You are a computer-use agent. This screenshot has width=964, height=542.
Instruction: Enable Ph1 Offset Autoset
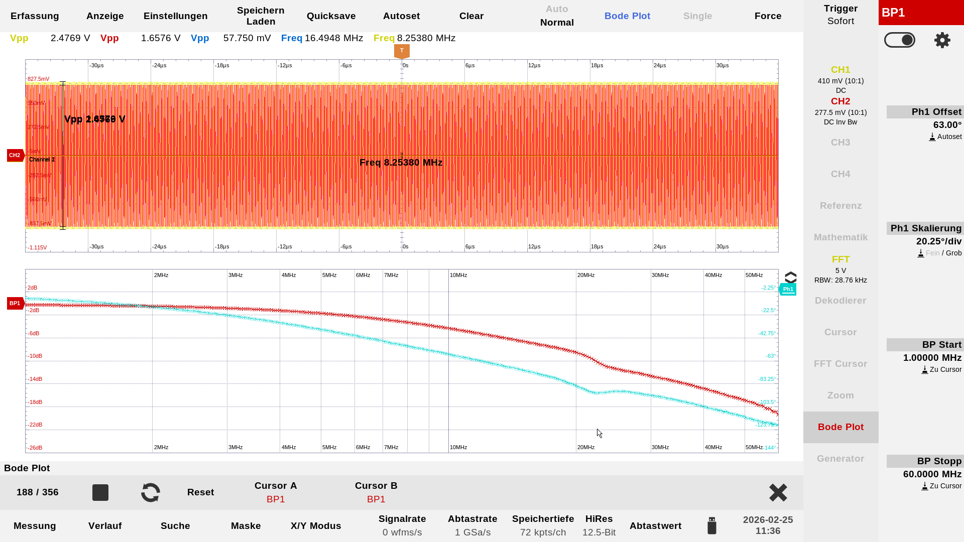[945, 137]
